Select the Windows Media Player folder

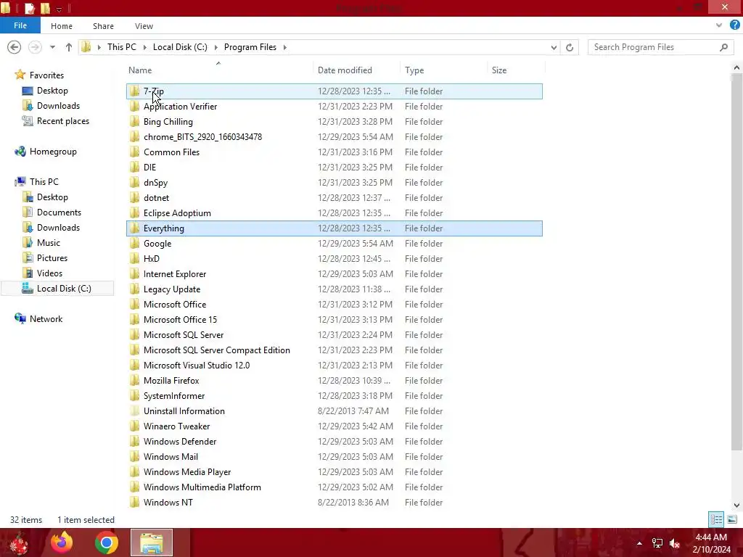click(x=187, y=471)
